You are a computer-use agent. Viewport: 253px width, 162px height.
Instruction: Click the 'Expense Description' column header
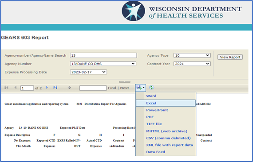click(x=17, y=135)
